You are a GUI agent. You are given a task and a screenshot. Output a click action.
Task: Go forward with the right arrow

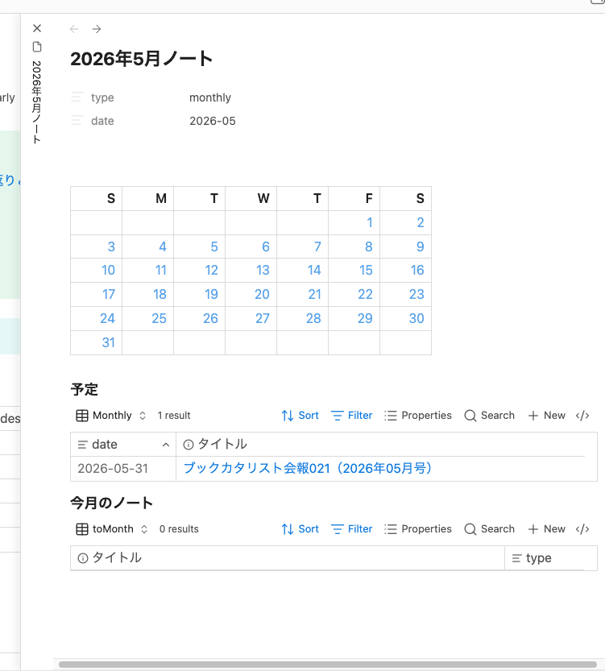point(97,29)
